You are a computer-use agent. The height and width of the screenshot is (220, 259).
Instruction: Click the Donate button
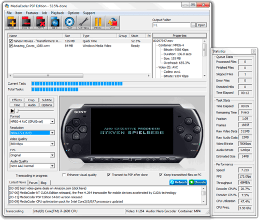[x=198, y=182]
